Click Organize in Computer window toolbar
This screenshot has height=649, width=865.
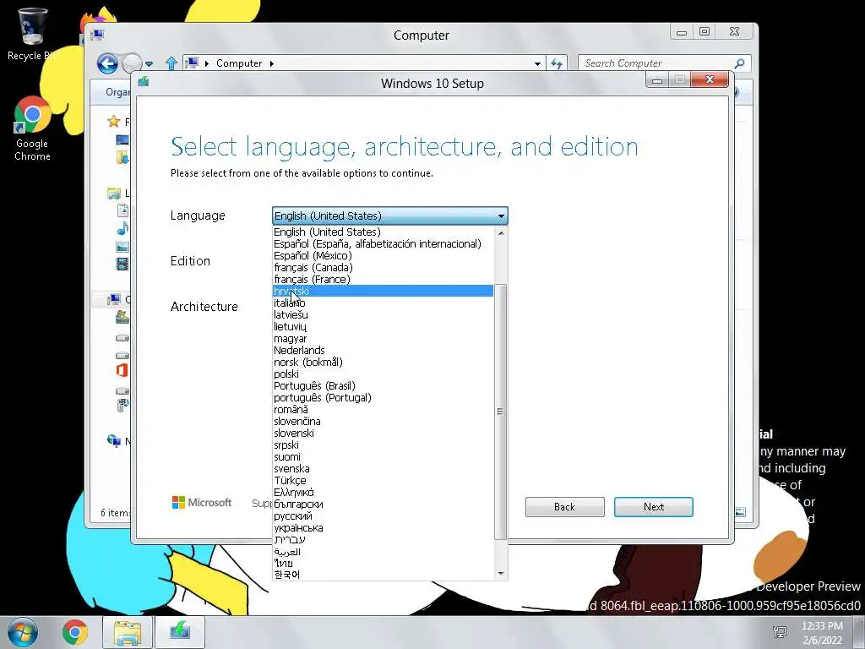(117, 91)
